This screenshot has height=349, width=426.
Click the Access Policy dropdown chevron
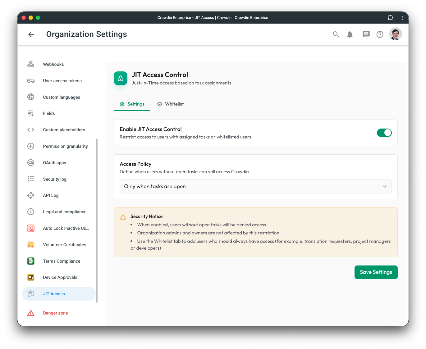(385, 186)
